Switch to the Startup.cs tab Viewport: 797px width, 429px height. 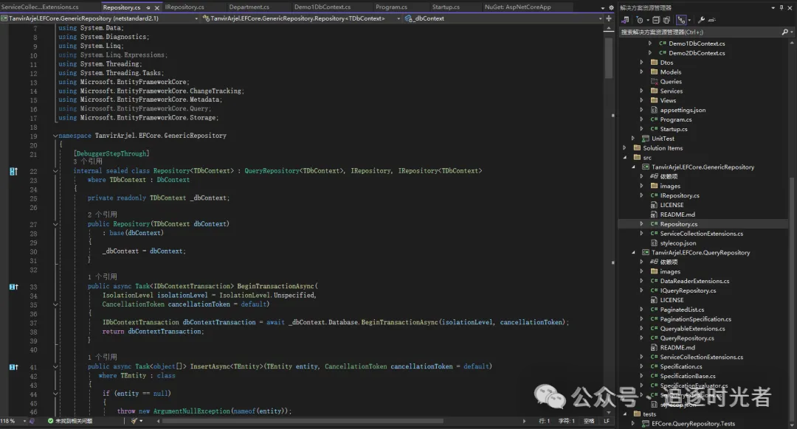coord(446,7)
